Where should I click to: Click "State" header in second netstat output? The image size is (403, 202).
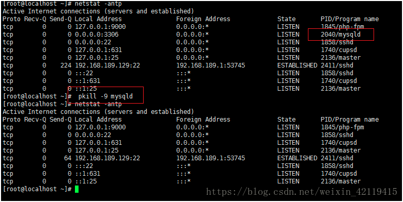tap(287, 120)
